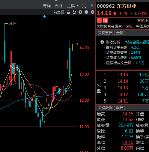Click the 14.00 price axis label
The width and height of the screenshot is (149, 152).
pos(84,48)
